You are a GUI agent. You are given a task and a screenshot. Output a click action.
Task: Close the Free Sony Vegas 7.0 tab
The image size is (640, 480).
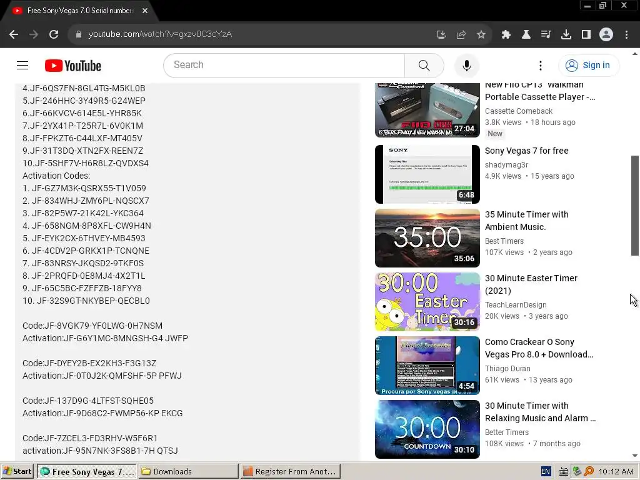point(145,11)
